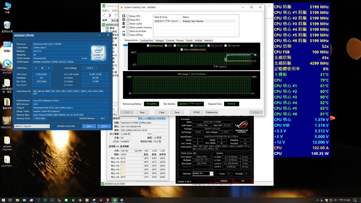The width and height of the screenshot is (361, 203).
Task: Click the Clear button in stability test
Action: [161, 112]
